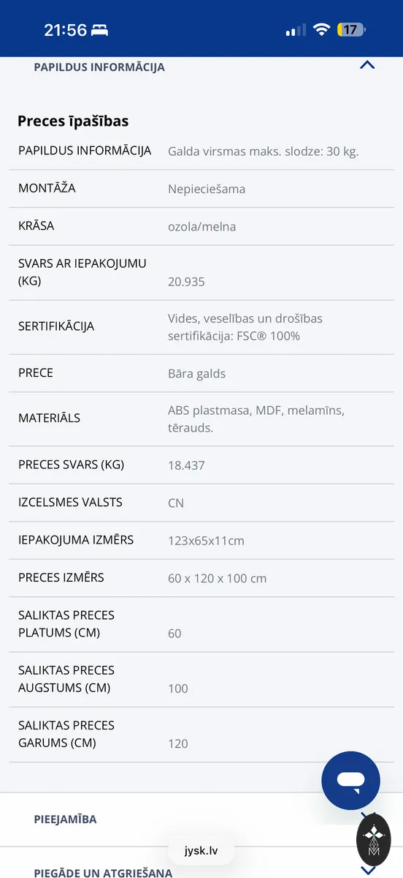Select the Papildus informācija header label
The width and height of the screenshot is (403, 878).
click(x=99, y=67)
